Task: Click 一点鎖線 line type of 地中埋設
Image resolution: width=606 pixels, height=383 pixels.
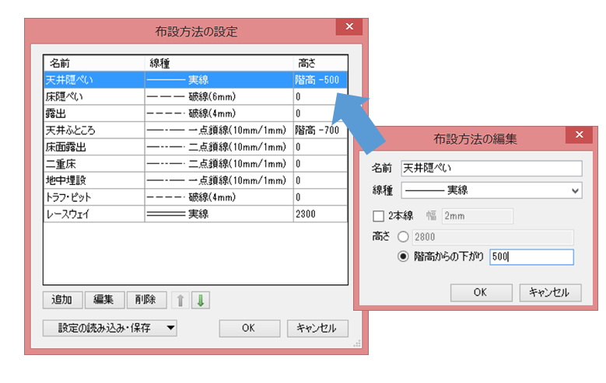Action: click(219, 180)
